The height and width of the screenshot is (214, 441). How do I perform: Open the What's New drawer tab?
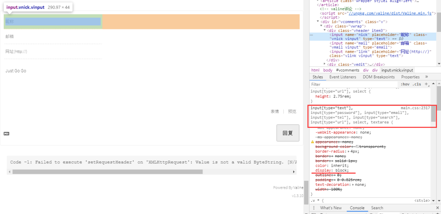pos(331,208)
